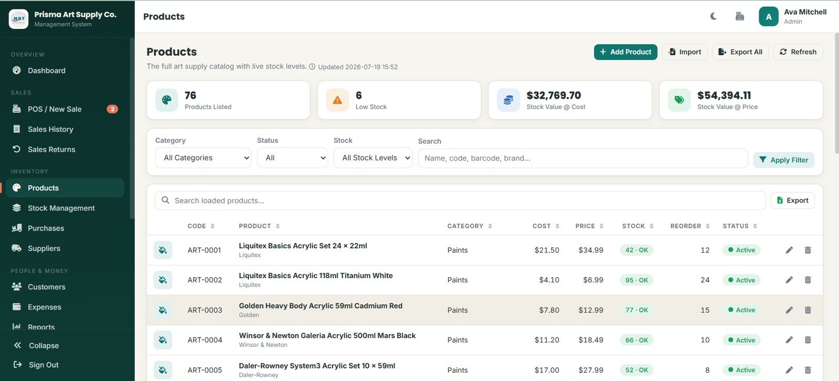Sort table by STOCK column
Viewport: 839px width, 381px height.
pyautogui.click(x=638, y=226)
